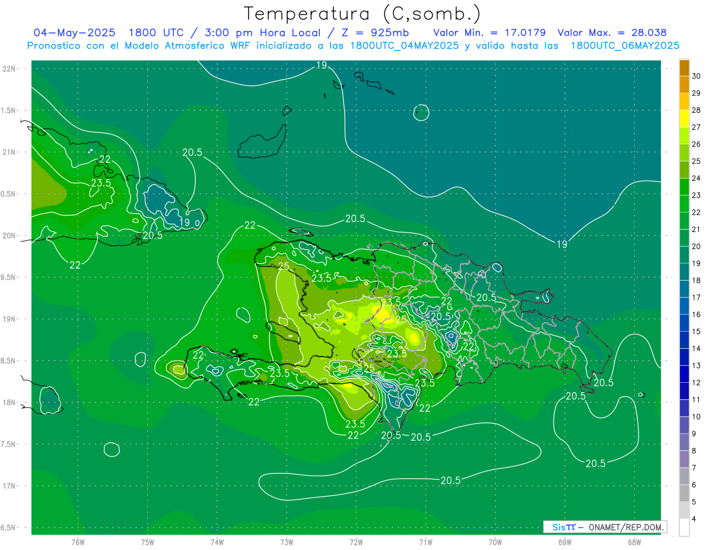Click latitude axis label '17N'
The height and width of the screenshot is (550, 712).
(9, 486)
